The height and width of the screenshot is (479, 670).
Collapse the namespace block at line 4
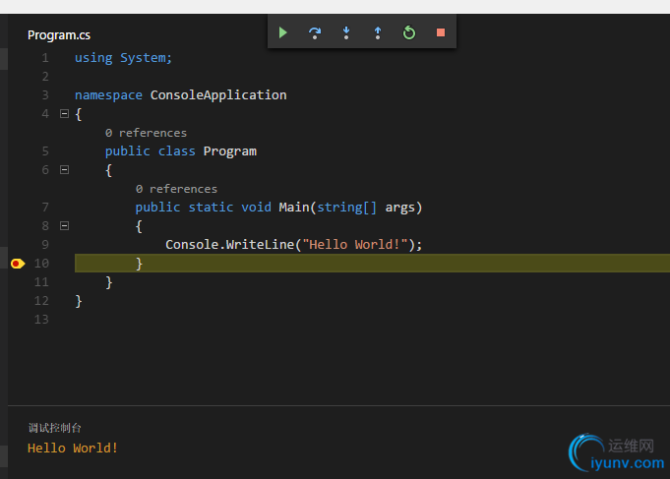[x=65, y=114]
